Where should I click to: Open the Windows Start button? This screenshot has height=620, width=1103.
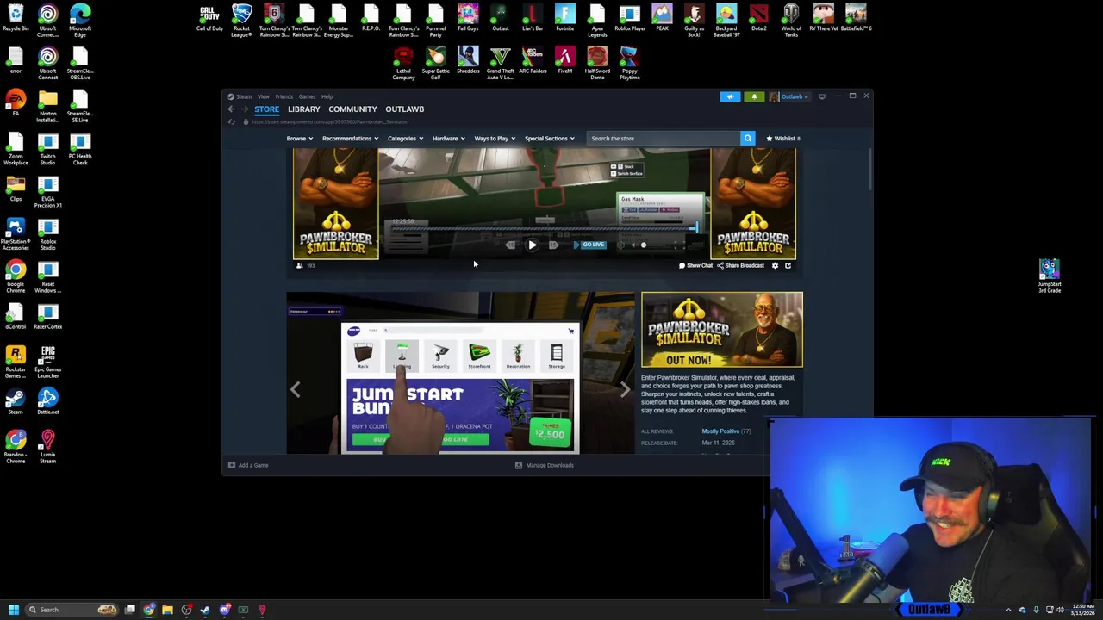pyautogui.click(x=13, y=610)
